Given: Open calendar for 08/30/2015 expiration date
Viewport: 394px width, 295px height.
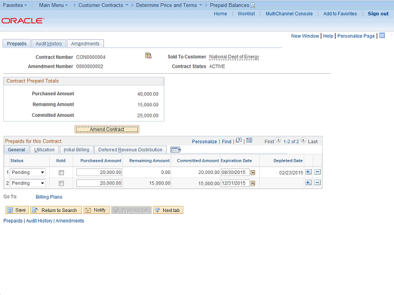Looking at the screenshot, I should 253,173.
